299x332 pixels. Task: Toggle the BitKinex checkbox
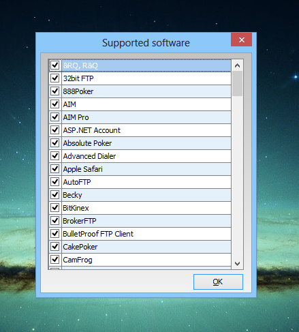[54, 208]
